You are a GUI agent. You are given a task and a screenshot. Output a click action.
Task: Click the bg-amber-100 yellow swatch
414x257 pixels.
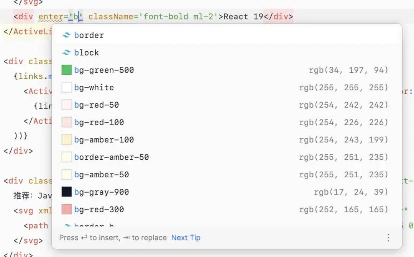click(67, 139)
